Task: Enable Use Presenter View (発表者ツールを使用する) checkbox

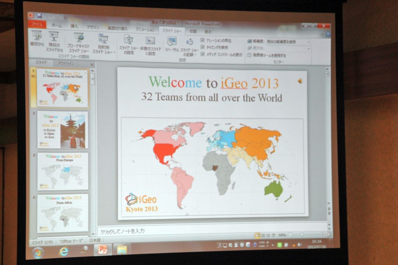Action: click(249, 55)
